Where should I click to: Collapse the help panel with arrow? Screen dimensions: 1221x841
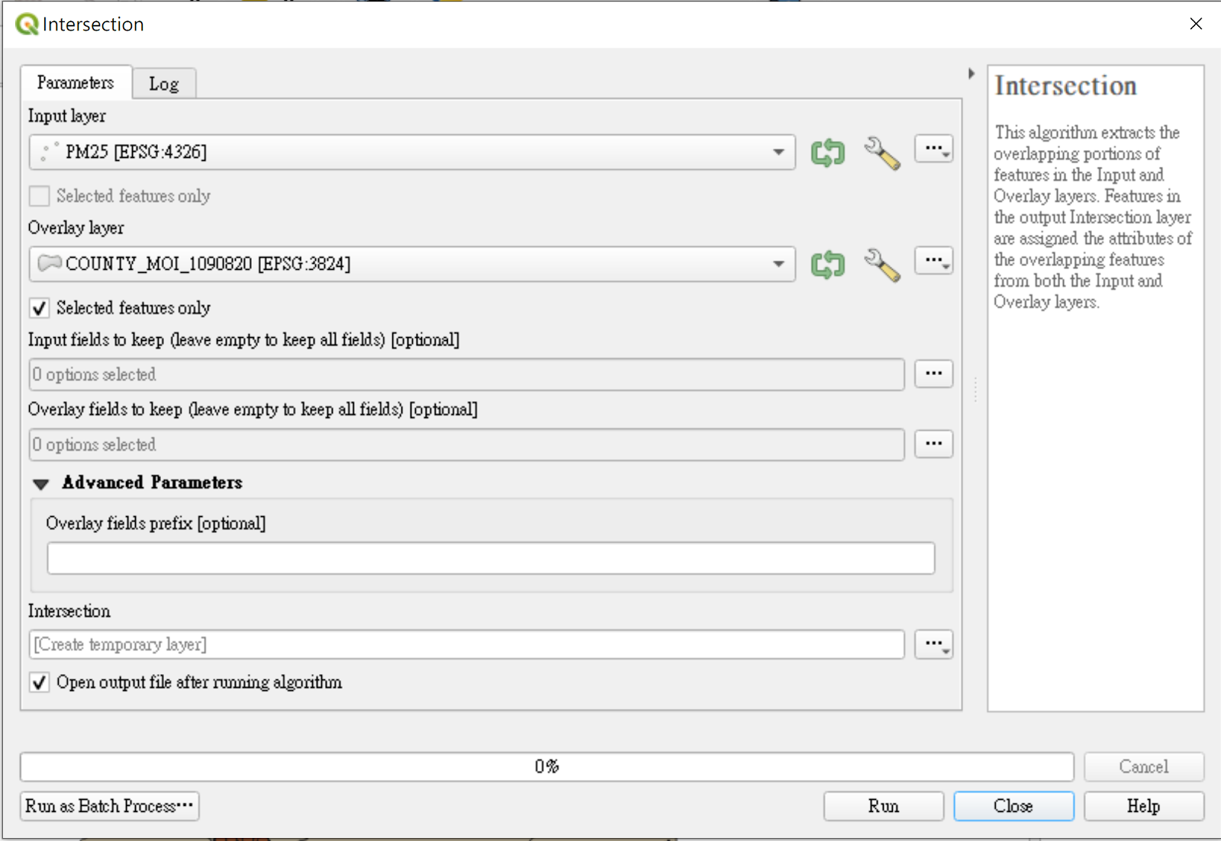click(x=971, y=73)
